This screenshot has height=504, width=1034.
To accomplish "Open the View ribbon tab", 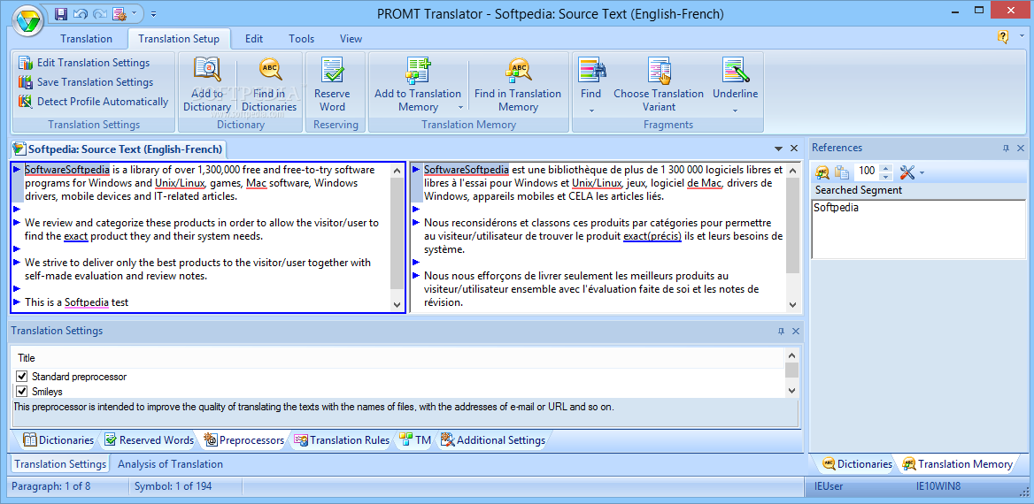I will 351,39.
